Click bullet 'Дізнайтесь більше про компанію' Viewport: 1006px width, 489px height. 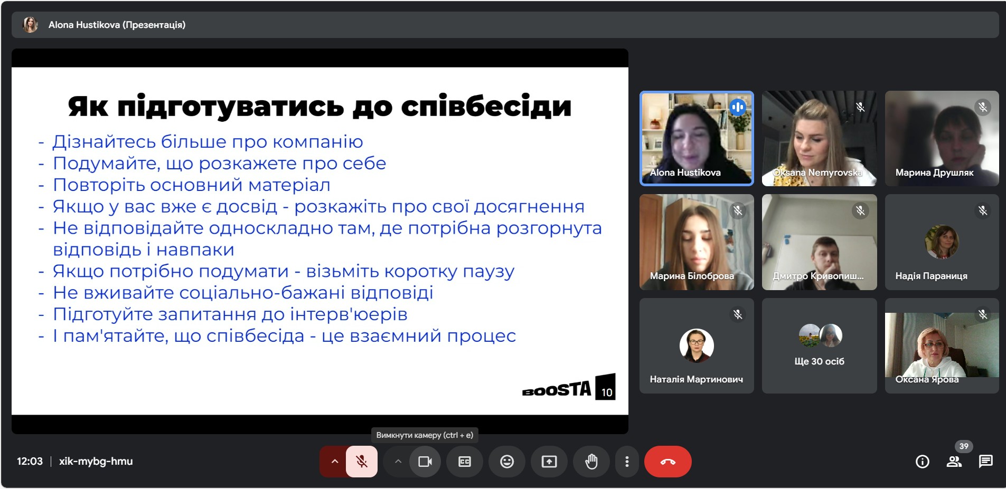coord(208,142)
